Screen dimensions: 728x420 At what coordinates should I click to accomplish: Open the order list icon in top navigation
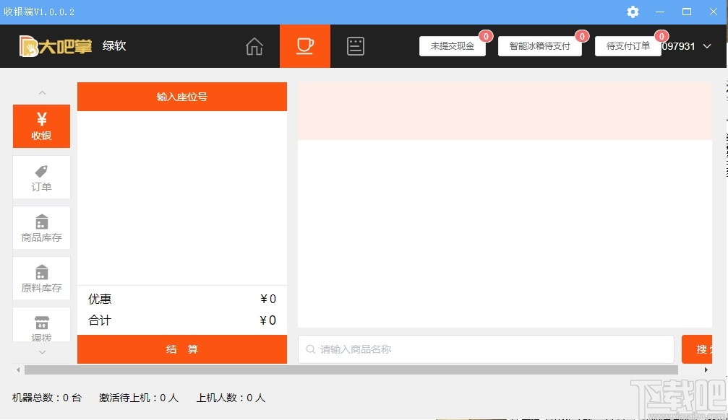tap(355, 45)
